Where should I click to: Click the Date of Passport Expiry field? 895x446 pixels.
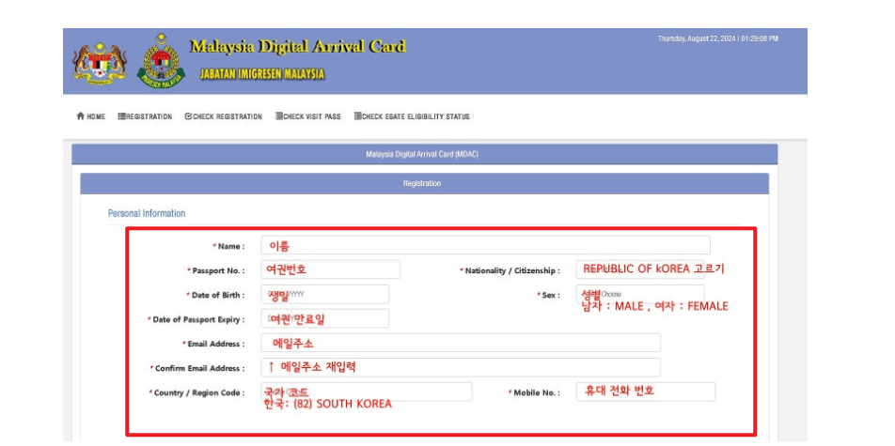click(324, 319)
